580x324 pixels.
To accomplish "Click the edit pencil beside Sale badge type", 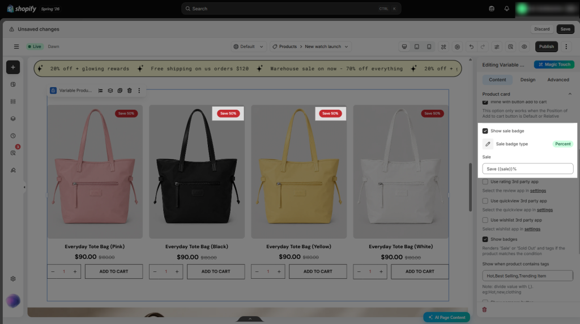I will pyautogui.click(x=488, y=144).
